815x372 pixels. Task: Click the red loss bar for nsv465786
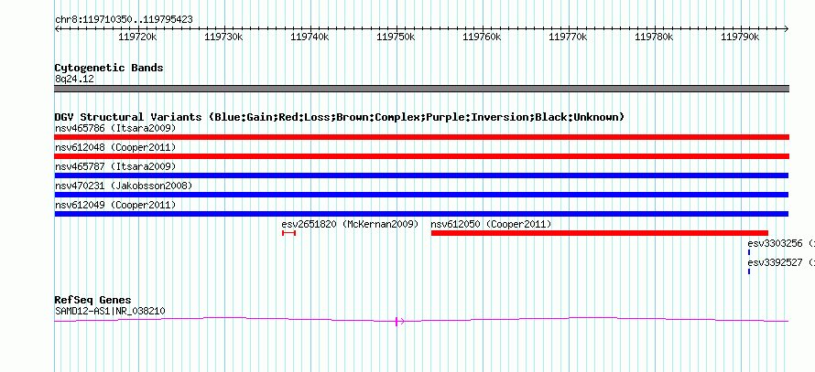pyautogui.click(x=421, y=137)
